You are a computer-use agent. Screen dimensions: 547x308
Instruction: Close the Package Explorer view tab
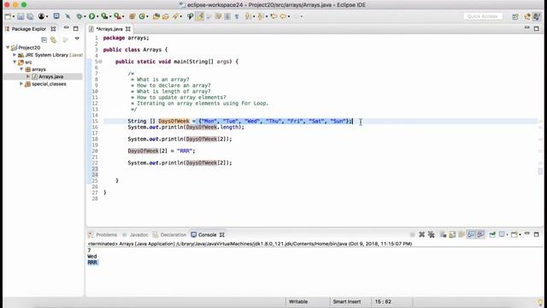coord(53,28)
